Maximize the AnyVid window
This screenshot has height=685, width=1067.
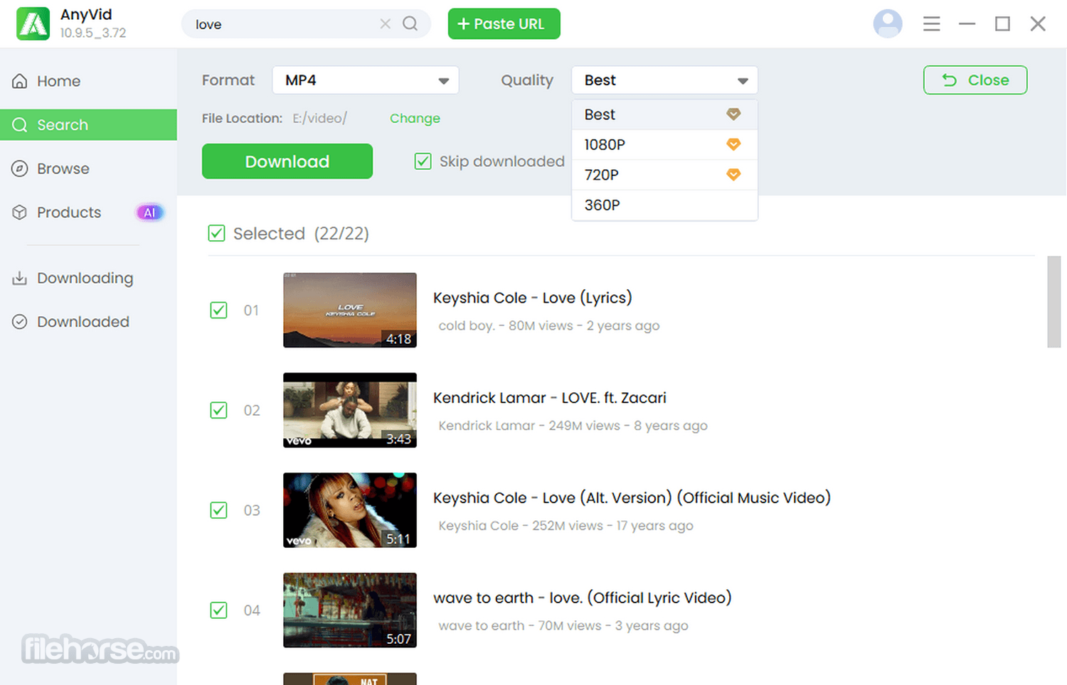coord(1003,24)
